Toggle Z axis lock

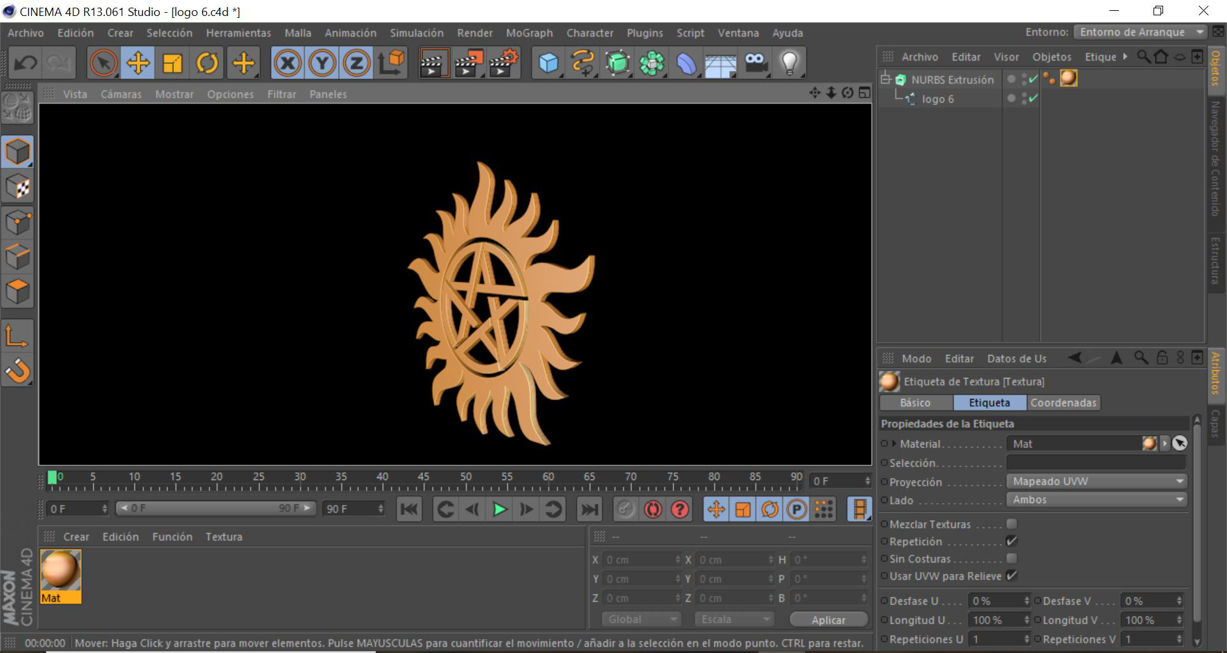tap(357, 63)
